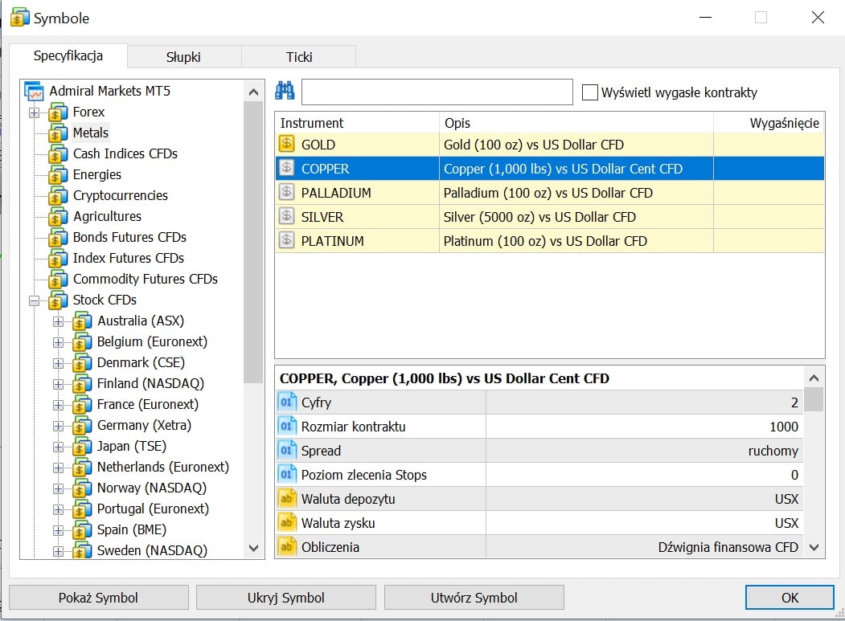Enable the Wyświetl wygasłe kontrakty checkbox
The width and height of the screenshot is (845, 621).
[x=589, y=92]
